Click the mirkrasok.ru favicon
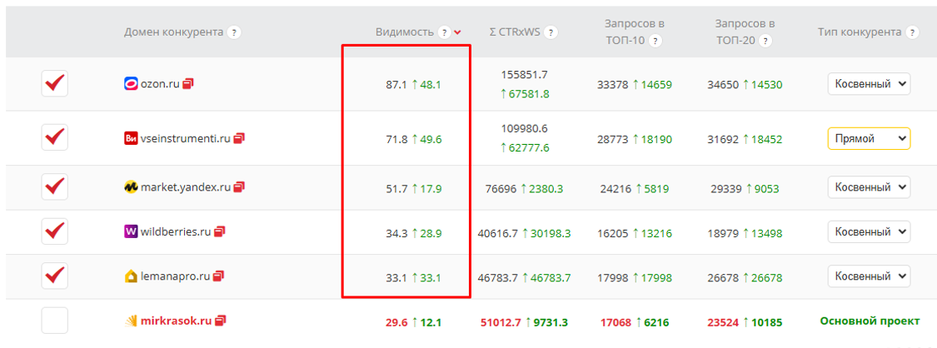Viewport: 937px width, 348px height. point(131,321)
